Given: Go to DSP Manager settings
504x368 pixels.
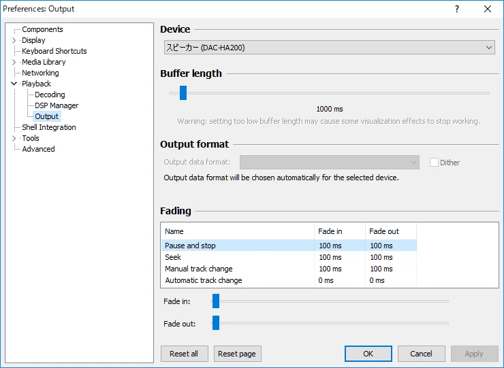Looking at the screenshot, I should point(57,105).
